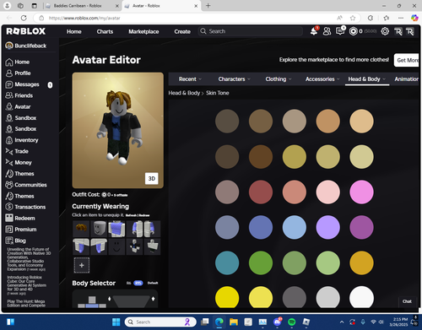
Task: Switch to Baddies Carribean browser tab
Action: pyautogui.click(x=82, y=6)
